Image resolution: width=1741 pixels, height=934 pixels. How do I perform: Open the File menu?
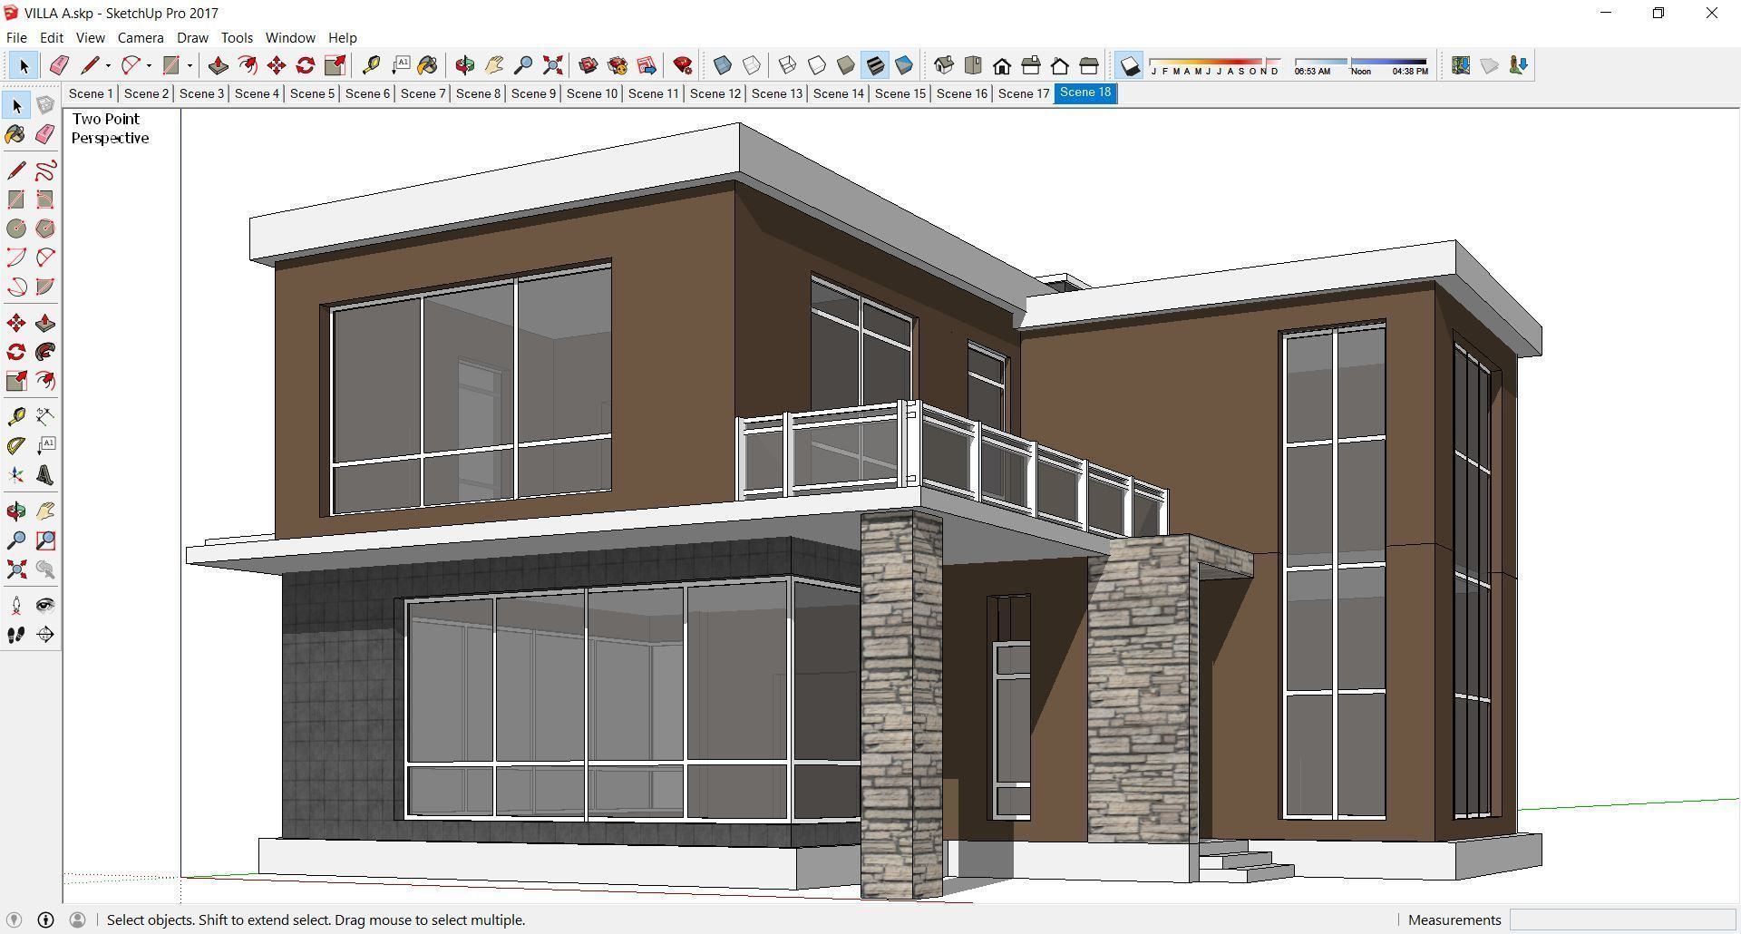click(x=16, y=37)
